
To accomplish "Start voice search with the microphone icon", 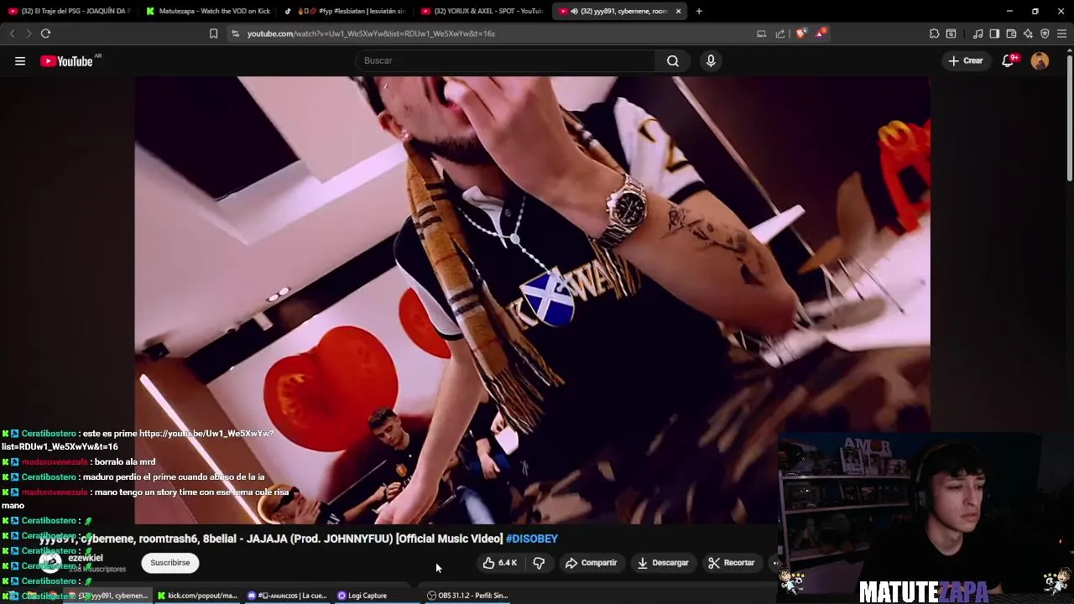I will tap(711, 60).
